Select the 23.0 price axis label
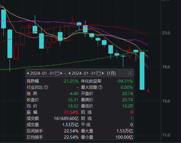 tap(166, 33)
